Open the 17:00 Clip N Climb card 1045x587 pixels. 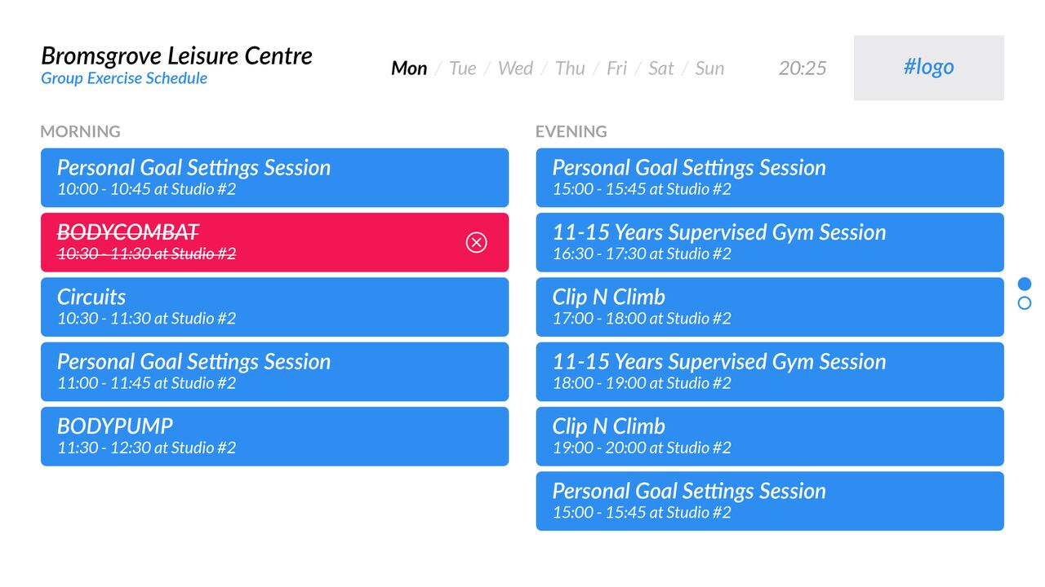click(770, 307)
